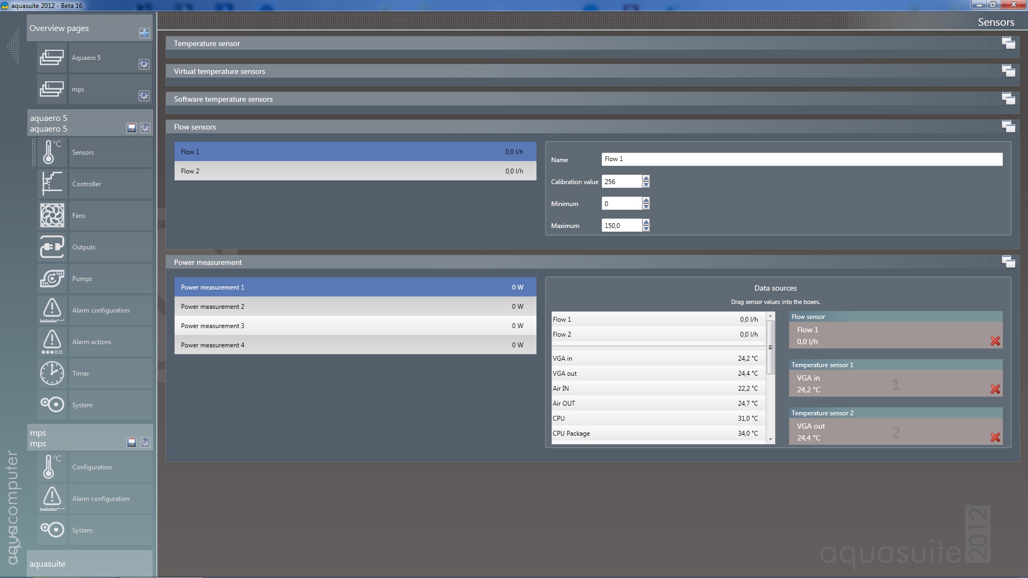This screenshot has width=1028, height=578.
Task: Click the flow sensor Name input field
Action: [801, 159]
